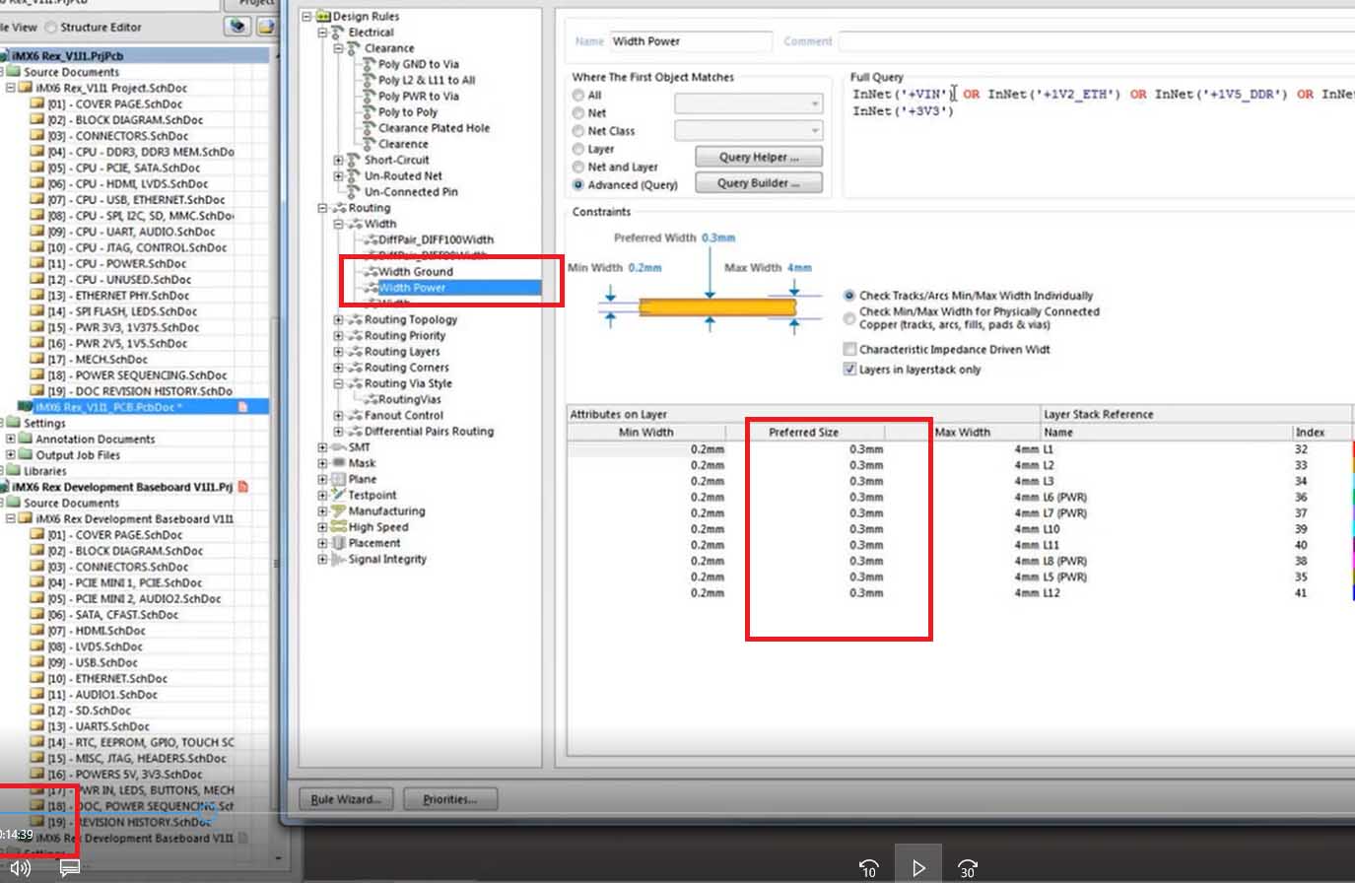Expand the Short-Circuit rule node
The height and width of the screenshot is (883, 1355).
click(338, 160)
